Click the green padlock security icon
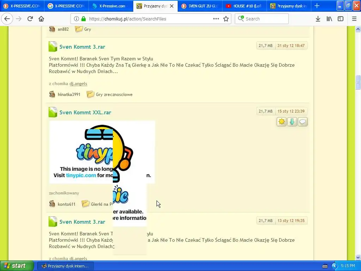Image resolution: width=361 pixels, height=271 pixels. [x=84, y=19]
